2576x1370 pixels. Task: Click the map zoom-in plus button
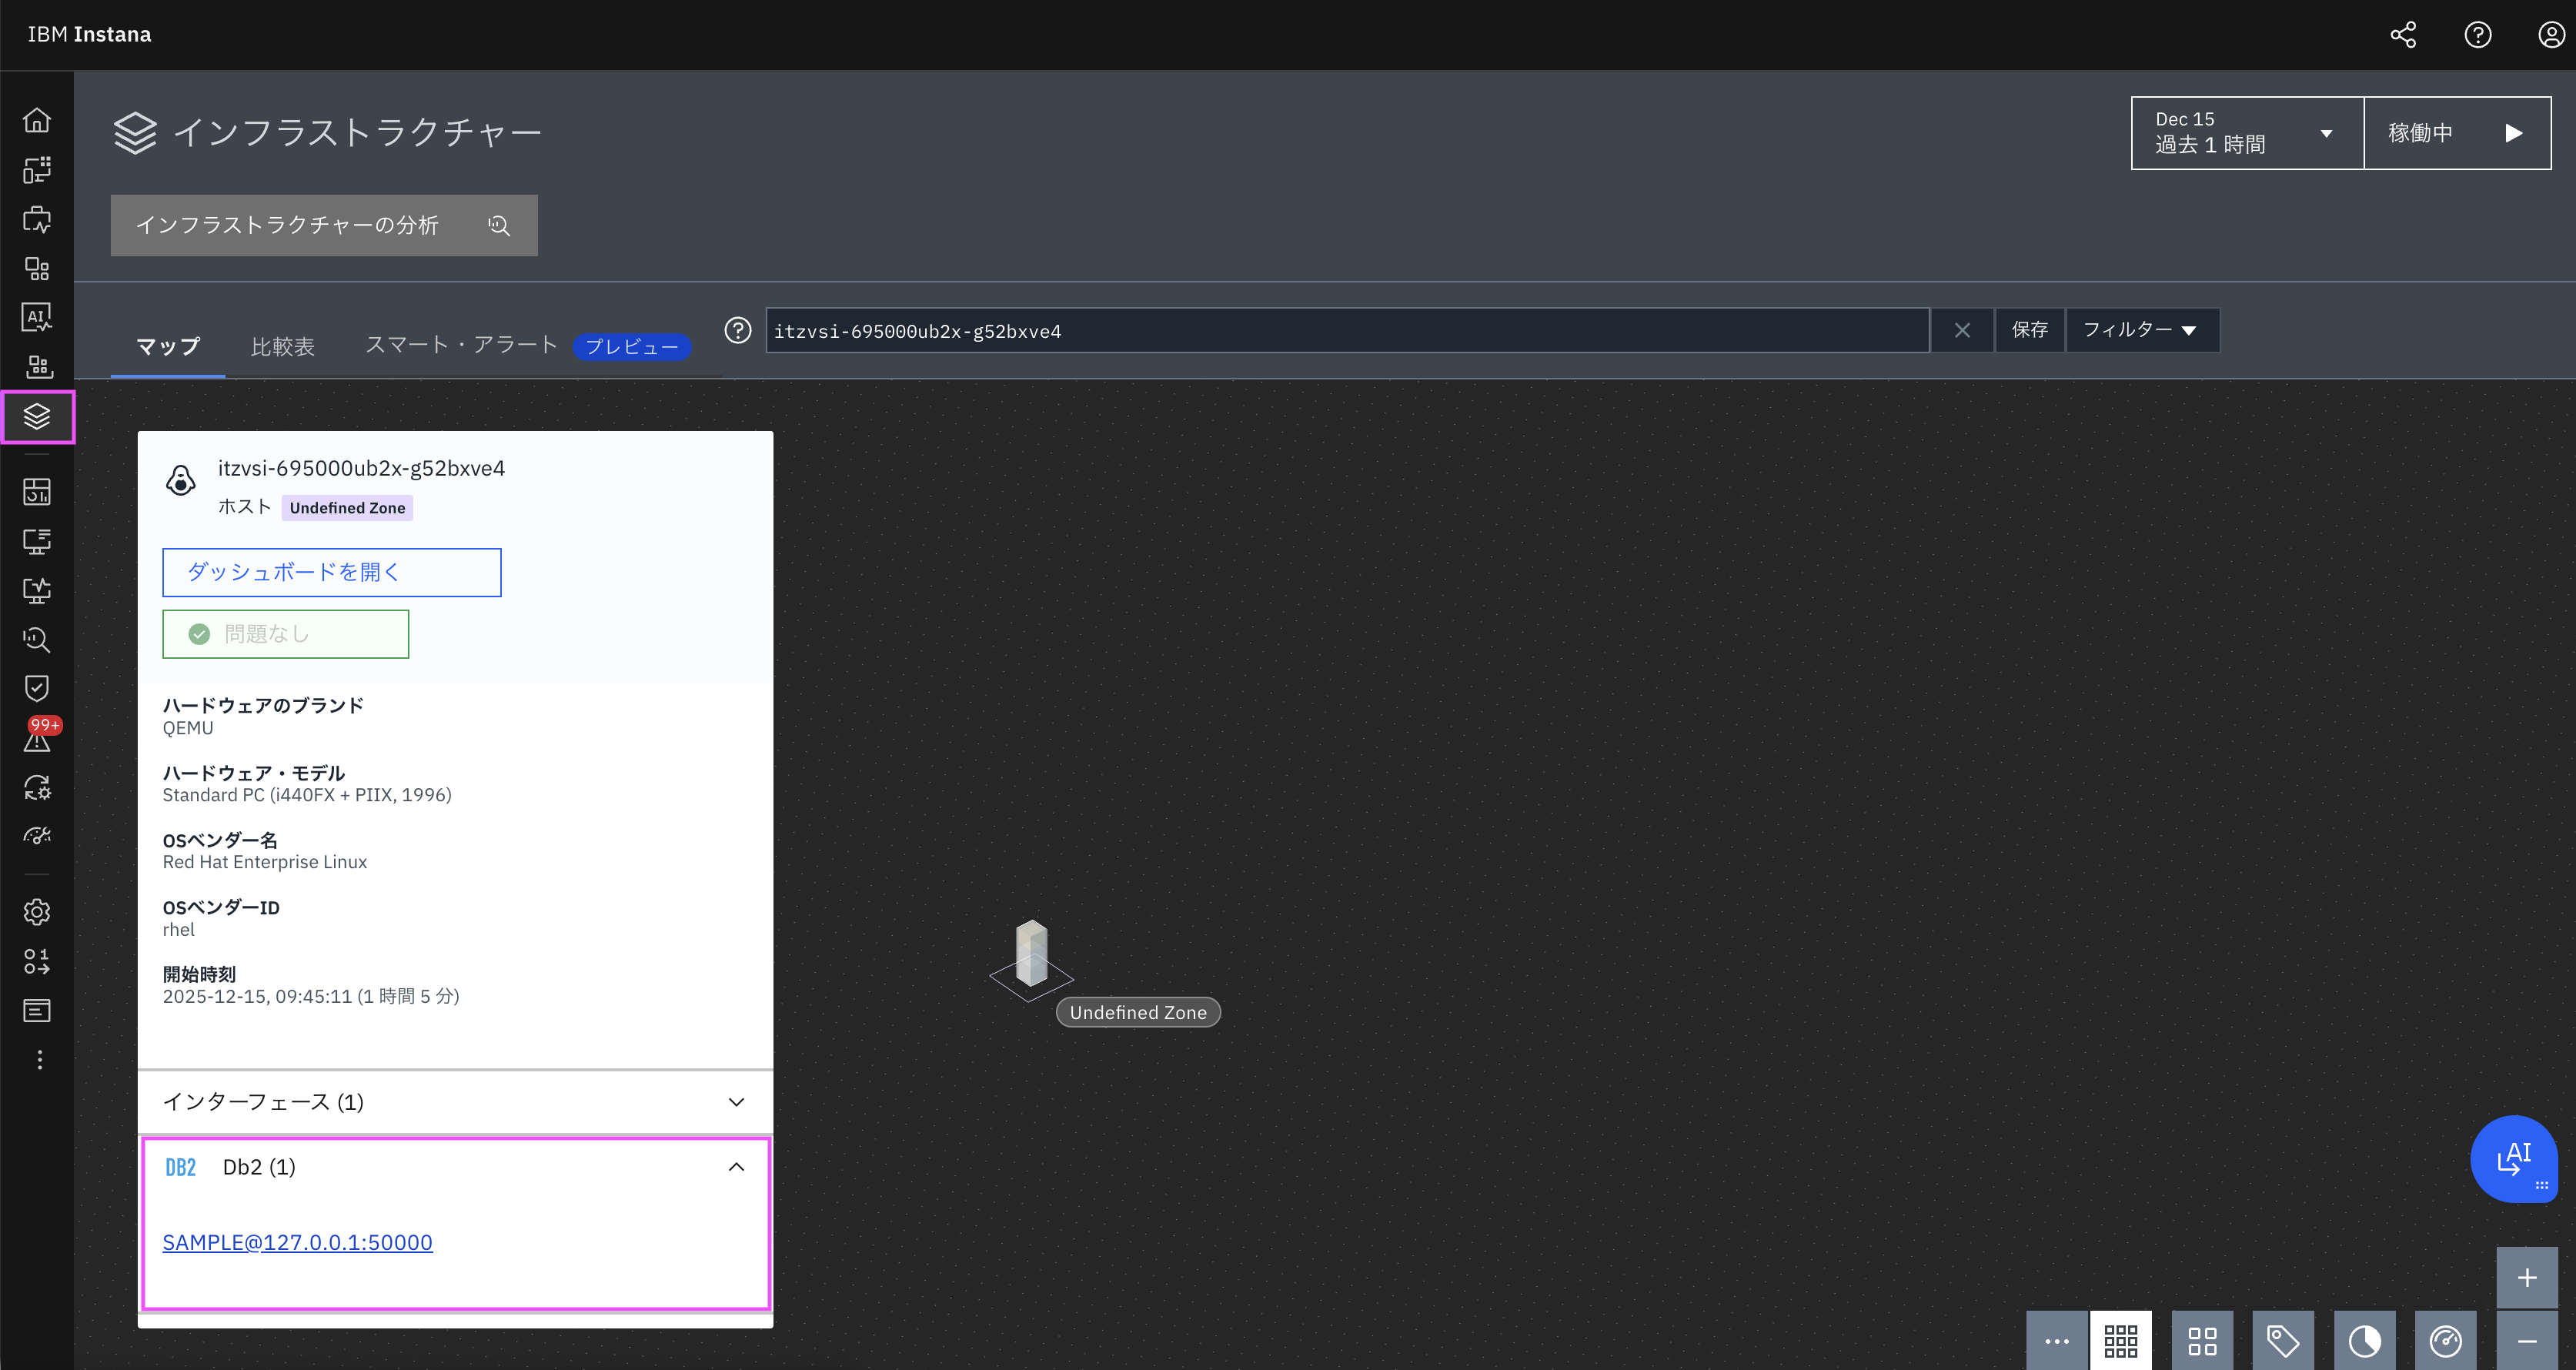pos(2526,1277)
